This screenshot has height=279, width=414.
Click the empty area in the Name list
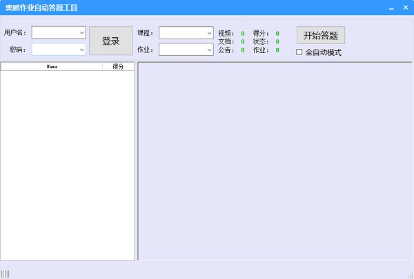67,165
